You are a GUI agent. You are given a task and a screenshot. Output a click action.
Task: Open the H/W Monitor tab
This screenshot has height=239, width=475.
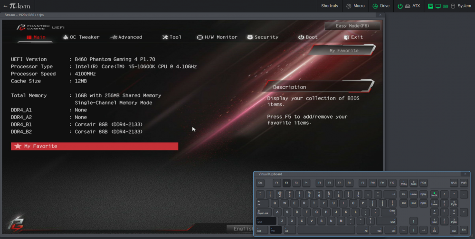coord(217,37)
